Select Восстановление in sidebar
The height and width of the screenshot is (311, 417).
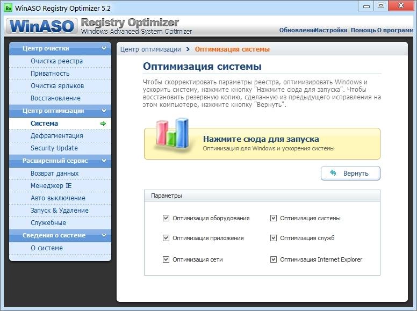point(60,98)
